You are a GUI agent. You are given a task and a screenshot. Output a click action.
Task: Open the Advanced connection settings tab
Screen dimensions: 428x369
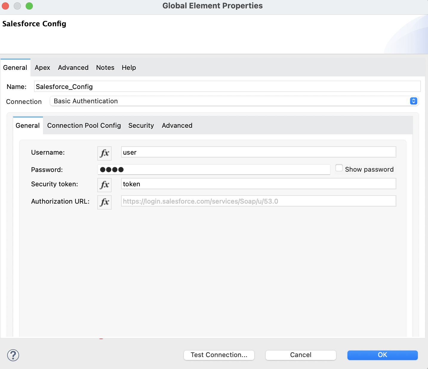click(177, 125)
